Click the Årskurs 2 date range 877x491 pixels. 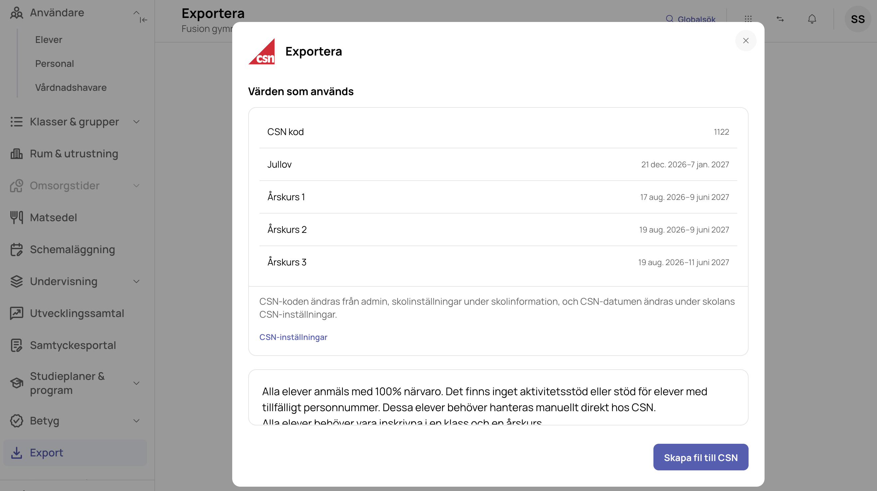point(684,230)
